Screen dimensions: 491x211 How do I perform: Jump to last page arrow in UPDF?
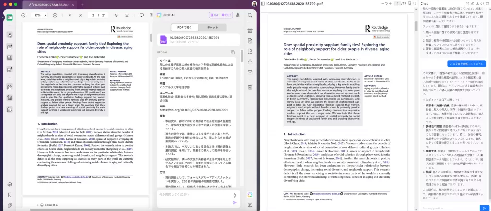click(127, 15)
